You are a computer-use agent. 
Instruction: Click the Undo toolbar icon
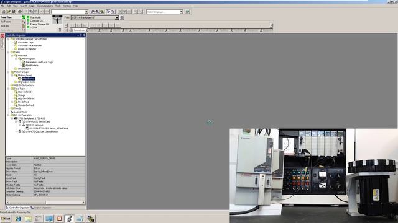click(42, 12)
